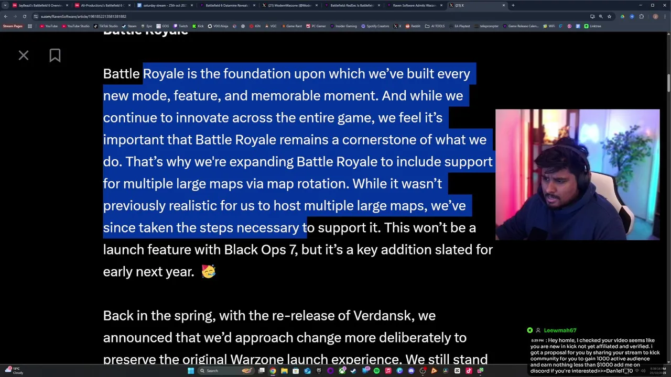This screenshot has height=377, width=671.
Task: Open the EA Playtest bookmark
Action: [x=460, y=26]
